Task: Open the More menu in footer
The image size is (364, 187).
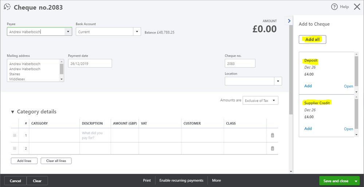Action: (216, 180)
